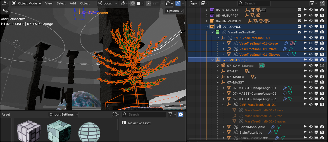
Task: Expand the 06-UNIVERSITY collection
Action: coord(206,21)
